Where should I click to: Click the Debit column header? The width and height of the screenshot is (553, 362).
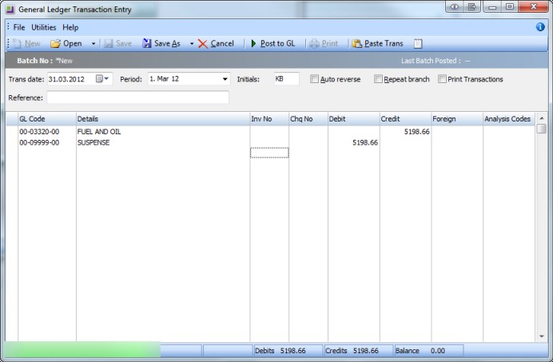pyautogui.click(x=354, y=119)
